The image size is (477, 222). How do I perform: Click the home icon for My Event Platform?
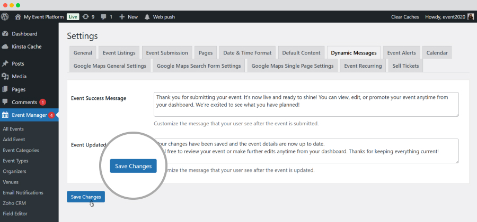(x=18, y=17)
